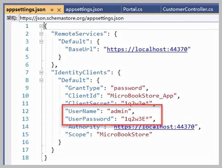
Task: Switch to the CustomerController.cs tab
Action: (188, 9)
